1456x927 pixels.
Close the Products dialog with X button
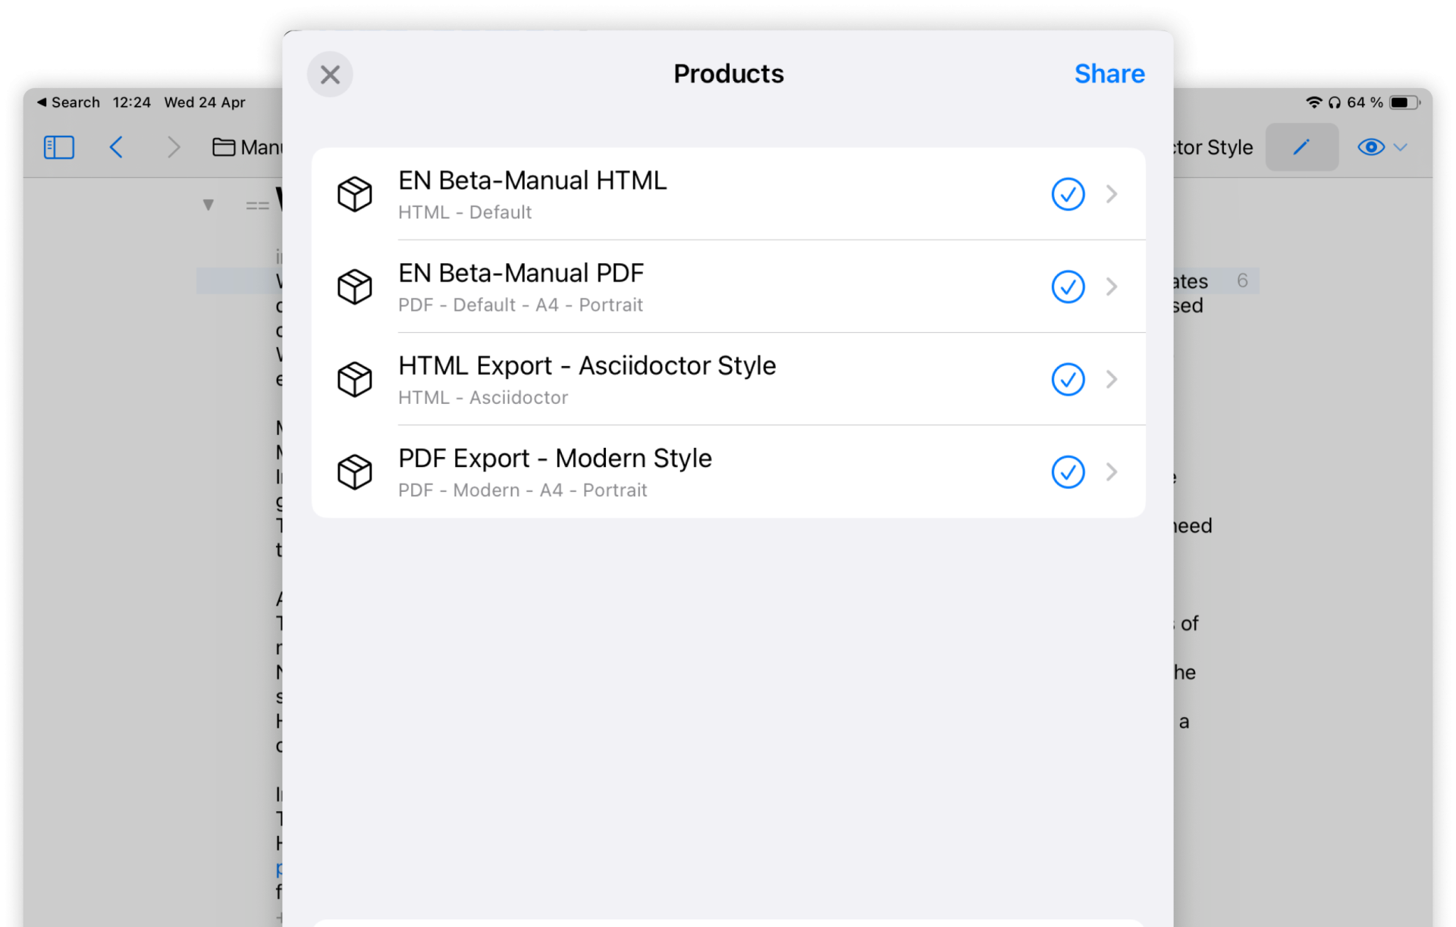330,74
